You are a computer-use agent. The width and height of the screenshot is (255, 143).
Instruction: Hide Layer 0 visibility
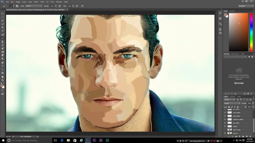225,133
